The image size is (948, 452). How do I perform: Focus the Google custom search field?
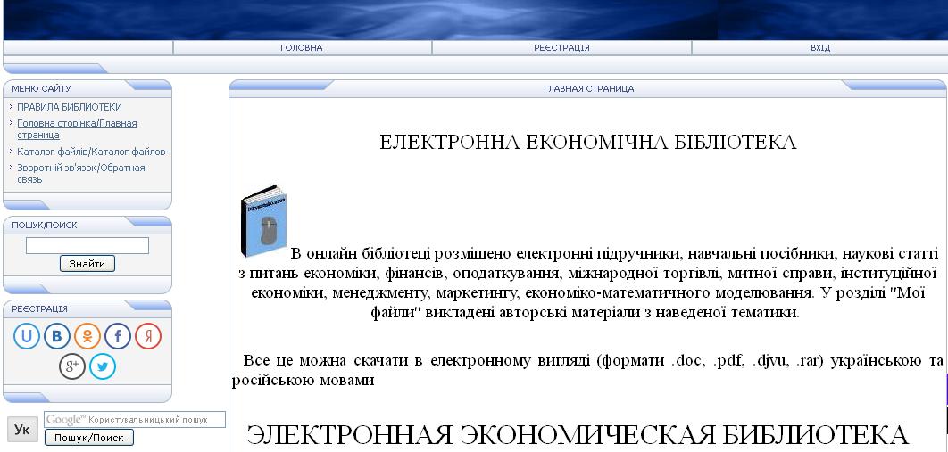coord(135,419)
